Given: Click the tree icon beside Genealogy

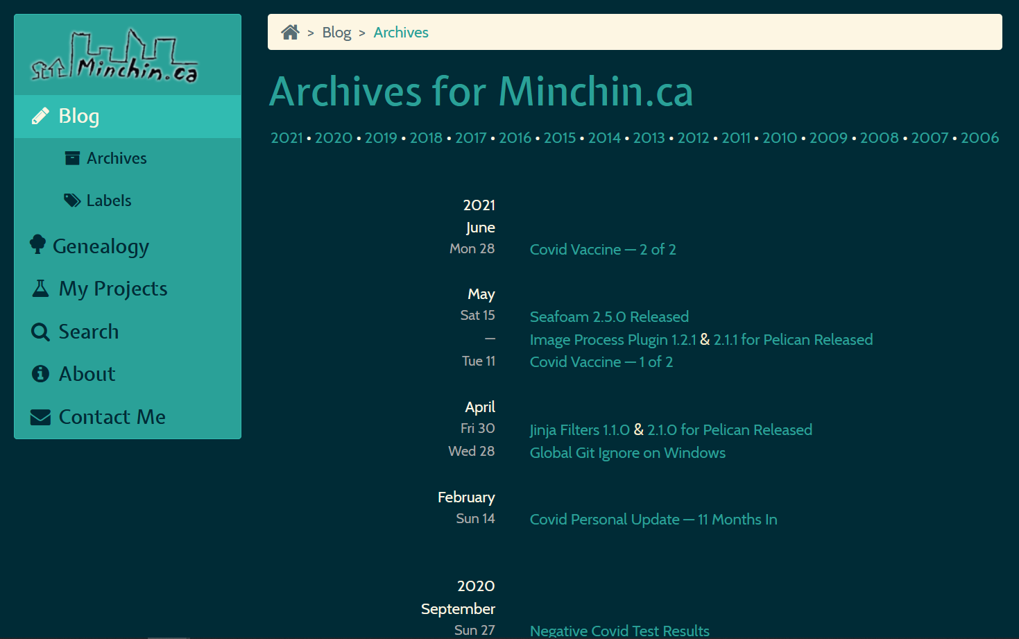Looking at the screenshot, I should point(37,244).
